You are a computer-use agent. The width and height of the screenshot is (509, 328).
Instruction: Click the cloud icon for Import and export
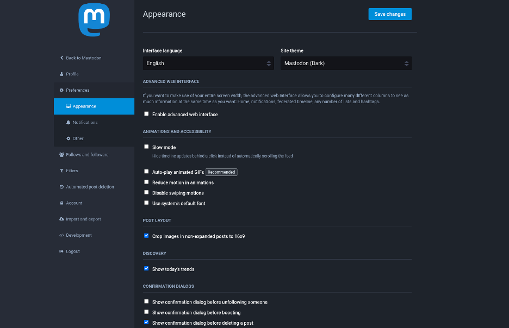[61, 219]
